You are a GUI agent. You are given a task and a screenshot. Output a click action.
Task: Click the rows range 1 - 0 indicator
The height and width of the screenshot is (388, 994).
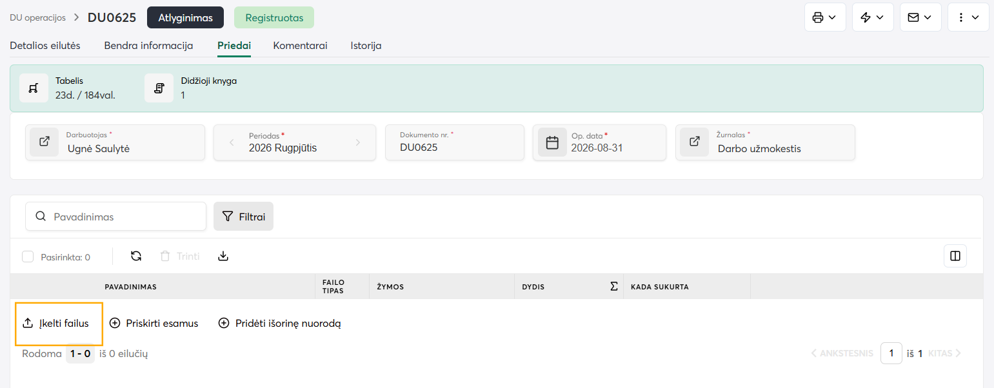coord(81,353)
